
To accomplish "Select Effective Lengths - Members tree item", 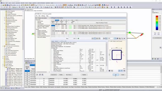I will tap(43, 27).
